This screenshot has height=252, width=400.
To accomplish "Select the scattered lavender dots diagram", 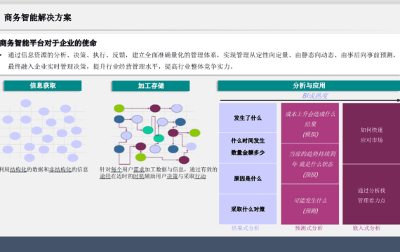I will coord(42,130).
